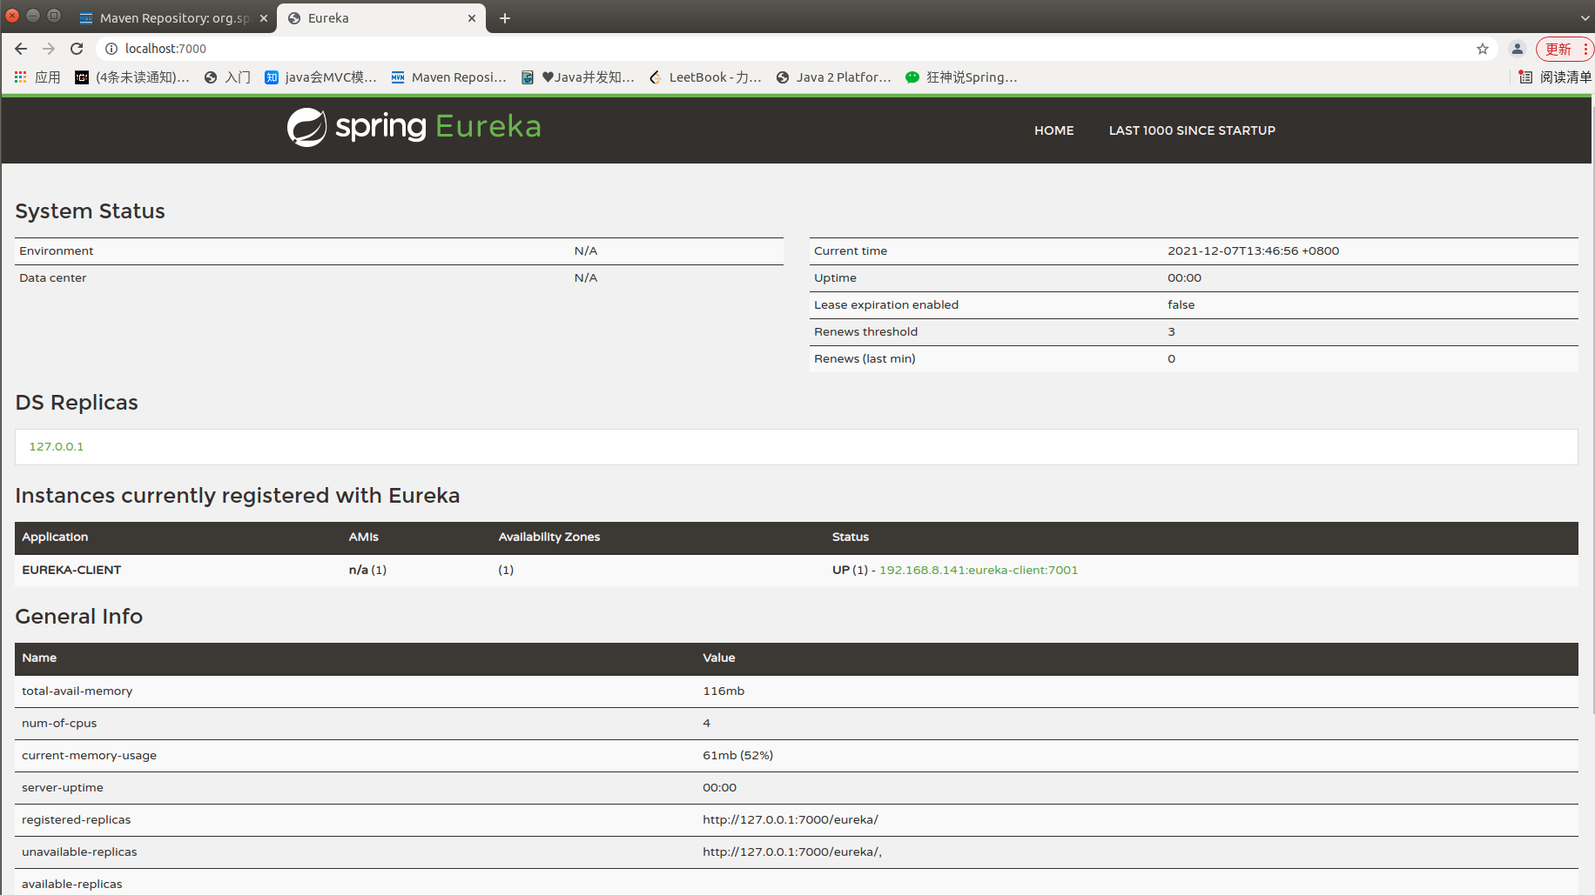Open the 狂神说Spring bookmark
This screenshot has width=1595, height=895.
pos(961,77)
